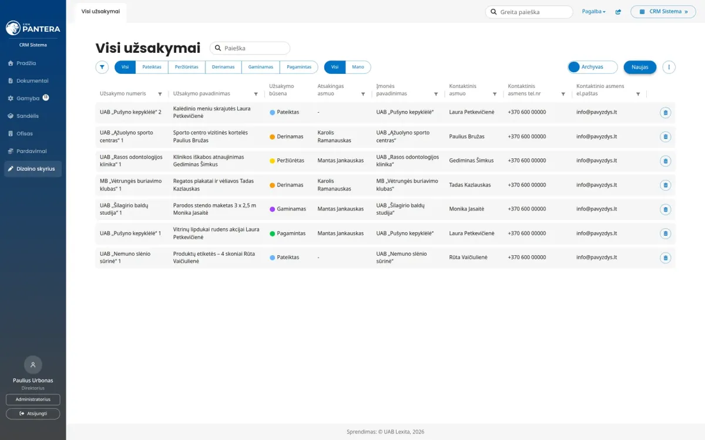Delete the Kalėdinio meniu skrajutės order
This screenshot has width=705, height=440.
pyautogui.click(x=665, y=112)
